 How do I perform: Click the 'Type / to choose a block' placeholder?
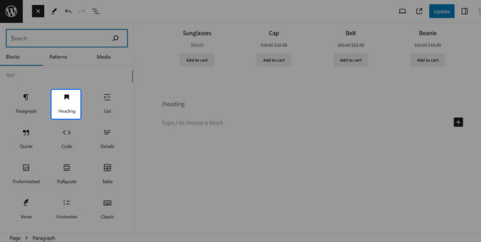point(192,123)
